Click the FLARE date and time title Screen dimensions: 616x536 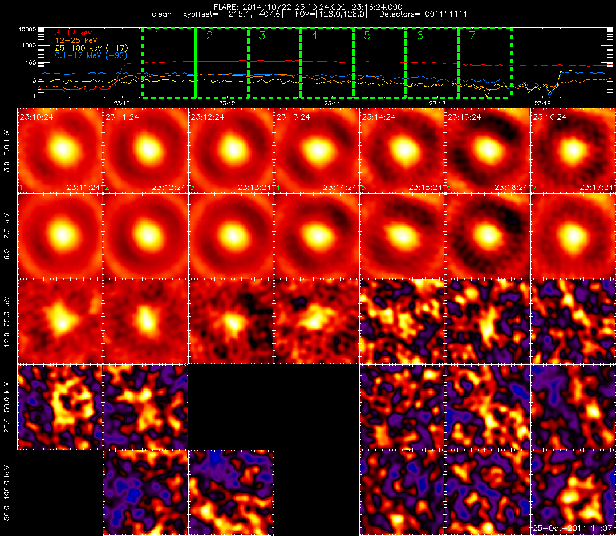(x=308, y=7)
